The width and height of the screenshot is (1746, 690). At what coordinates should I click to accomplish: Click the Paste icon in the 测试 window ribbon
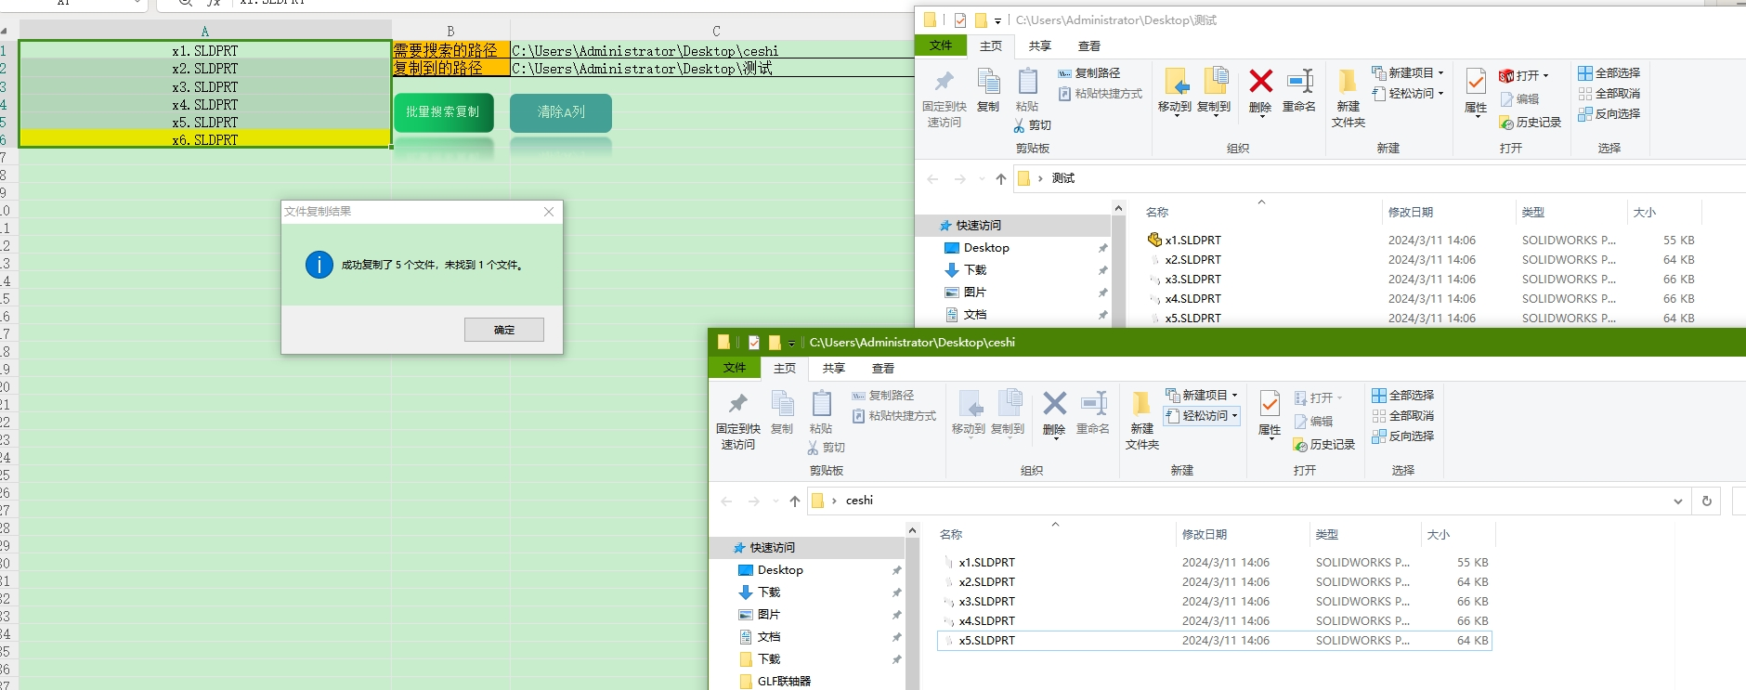click(1027, 82)
